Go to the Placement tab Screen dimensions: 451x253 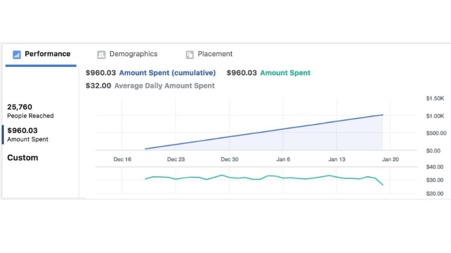click(215, 54)
